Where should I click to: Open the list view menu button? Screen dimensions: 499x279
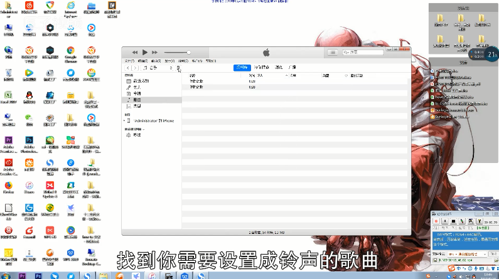(333, 52)
